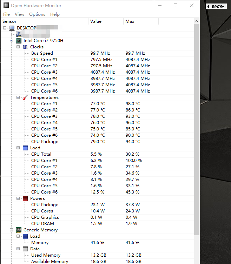
Task: Select the Memory load row
Action: [98, 243]
